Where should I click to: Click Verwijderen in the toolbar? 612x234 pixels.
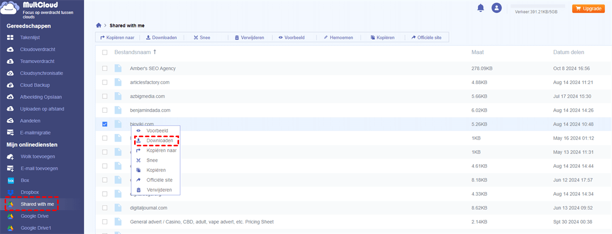[249, 37]
